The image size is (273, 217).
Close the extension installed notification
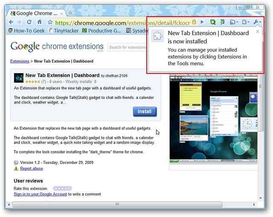[258, 32]
